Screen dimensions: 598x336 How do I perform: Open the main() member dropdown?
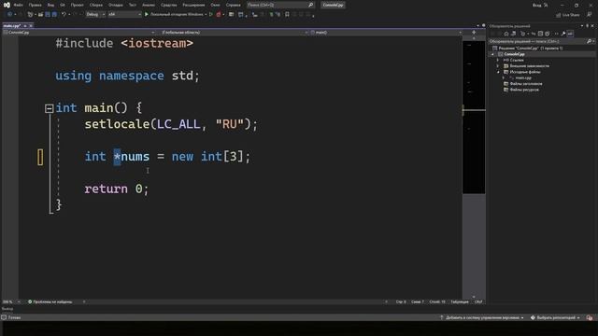click(386, 33)
